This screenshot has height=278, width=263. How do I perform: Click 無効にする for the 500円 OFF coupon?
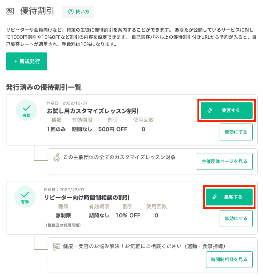[236, 132]
